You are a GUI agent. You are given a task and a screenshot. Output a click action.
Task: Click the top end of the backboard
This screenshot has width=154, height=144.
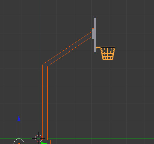tap(95, 18)
